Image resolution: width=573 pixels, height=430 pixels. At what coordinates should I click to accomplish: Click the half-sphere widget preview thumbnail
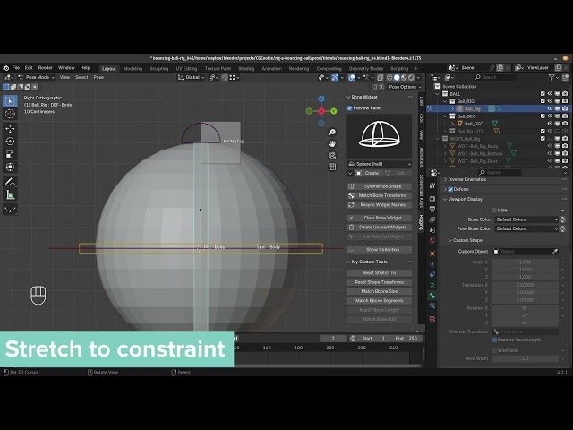click(x=380, y=135)
